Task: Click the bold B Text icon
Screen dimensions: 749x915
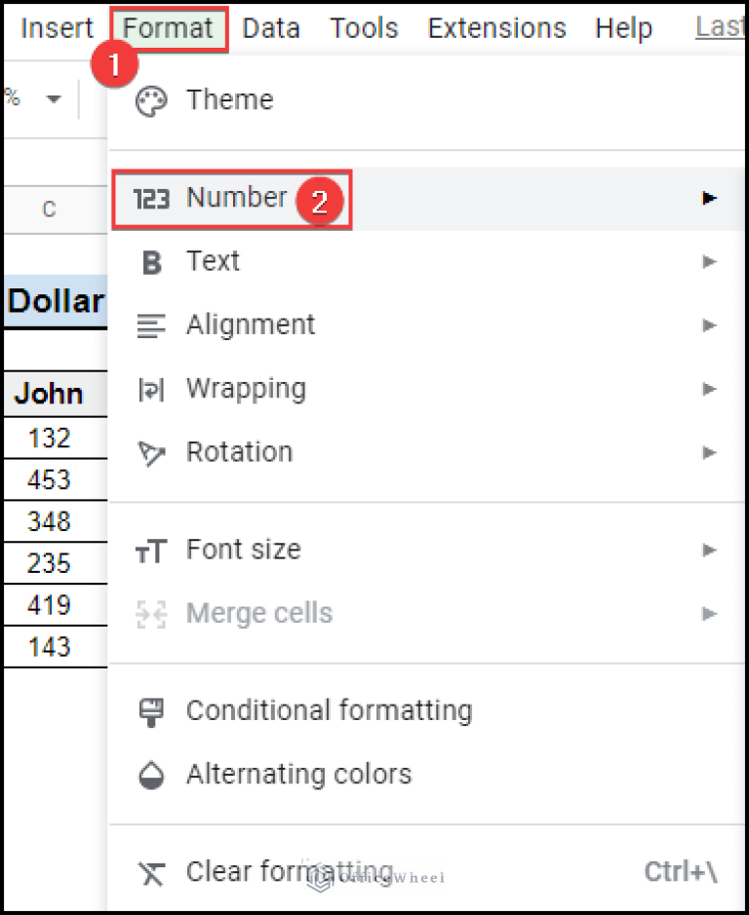Action: tap(151, 261)
